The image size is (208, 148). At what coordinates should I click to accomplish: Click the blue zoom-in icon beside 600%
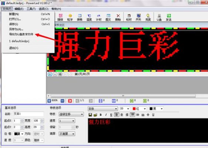click(x=49, y=101)
